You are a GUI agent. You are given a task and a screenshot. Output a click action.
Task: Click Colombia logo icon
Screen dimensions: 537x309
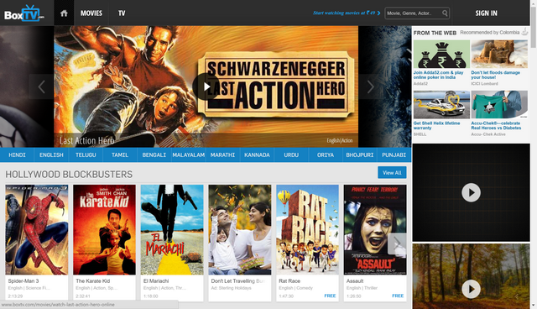[x=524, y=32]
